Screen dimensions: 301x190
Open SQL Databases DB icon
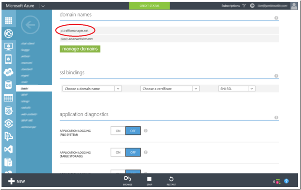[8, 85]
